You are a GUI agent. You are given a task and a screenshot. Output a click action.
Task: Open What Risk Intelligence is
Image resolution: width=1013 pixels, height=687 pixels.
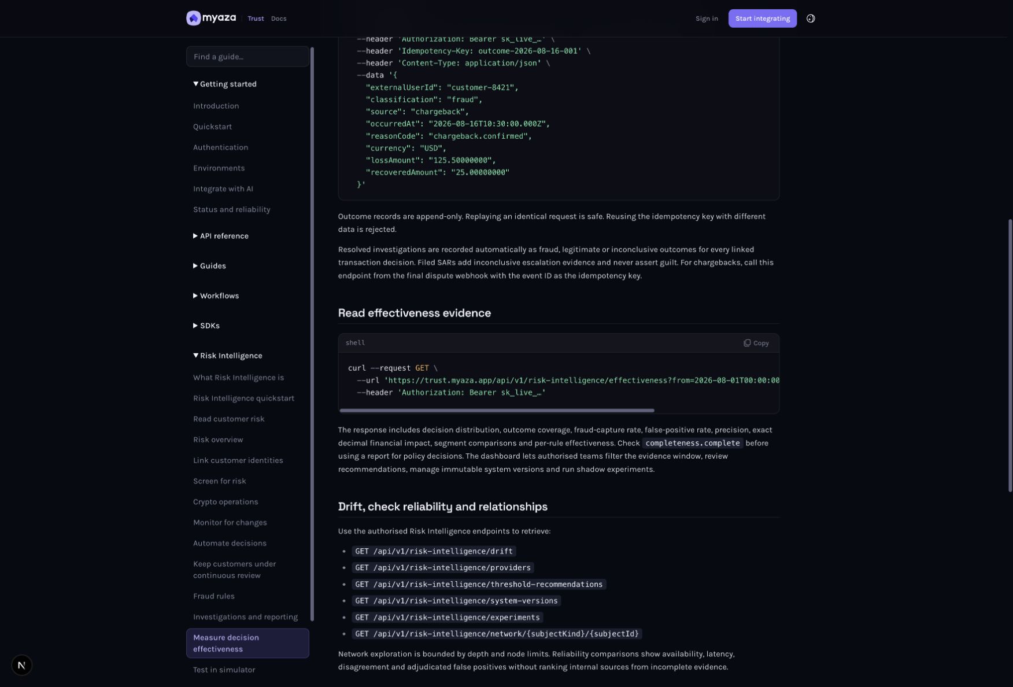pos(238,378)
